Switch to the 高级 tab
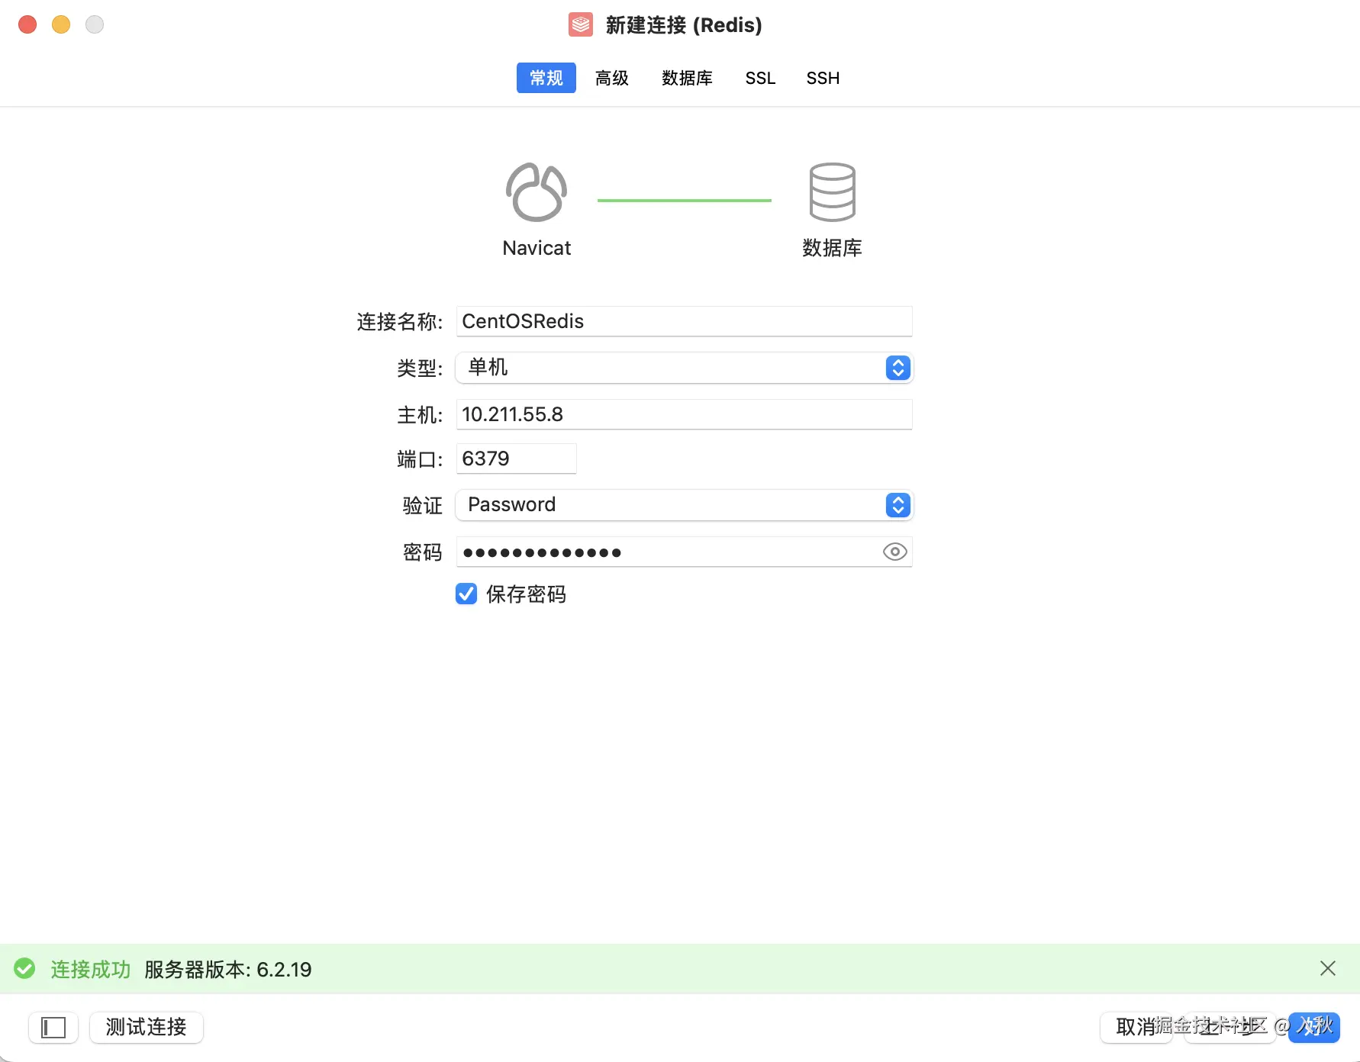Image resolution: width=1360 pixels, height=1062 pixels. point(612,78)
